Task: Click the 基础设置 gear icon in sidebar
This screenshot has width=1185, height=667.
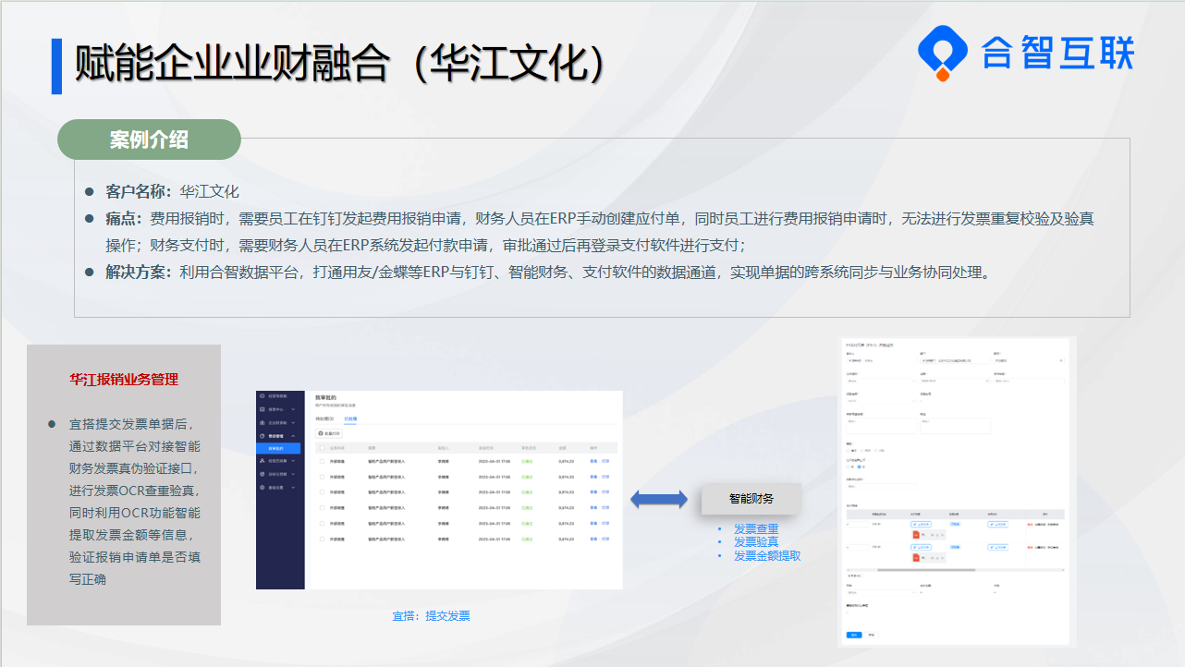Action: pos(262,488)
